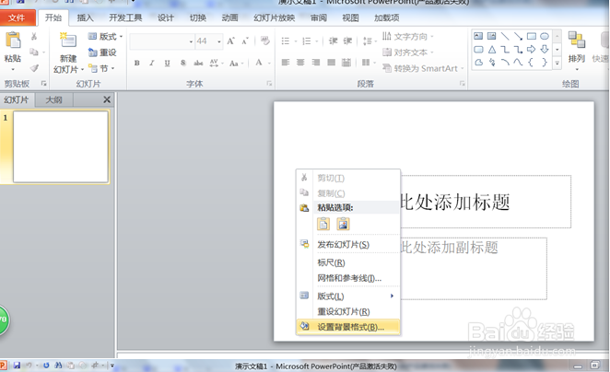Open 转换为 SmartArt dropdown

(x=423, y=68)
